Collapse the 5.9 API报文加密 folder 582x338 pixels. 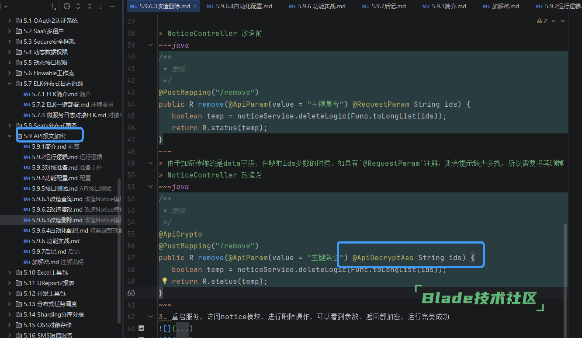[x=10, y=136]
